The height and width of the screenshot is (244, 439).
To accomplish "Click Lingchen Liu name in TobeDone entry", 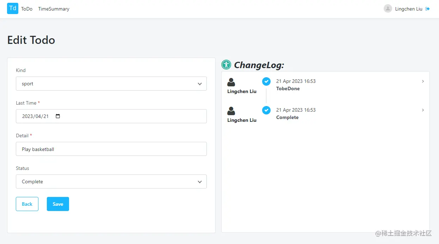I will [242, 92].
